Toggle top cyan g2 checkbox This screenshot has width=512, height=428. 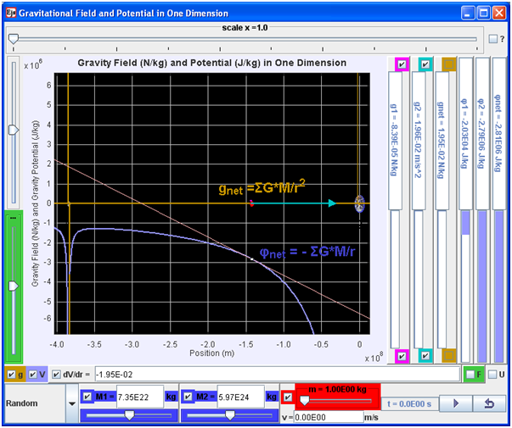425,64
